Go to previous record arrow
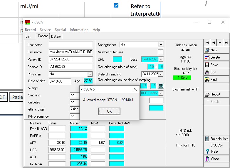The height and width of the screenshot is (168, 230). [x=214, y=43]
